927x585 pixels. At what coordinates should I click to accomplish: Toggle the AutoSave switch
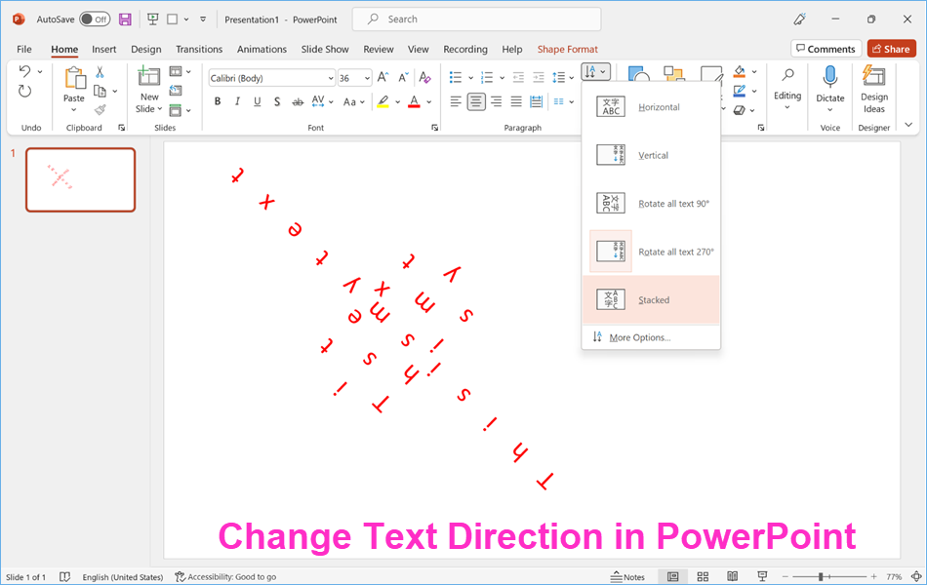pos(94,19)
